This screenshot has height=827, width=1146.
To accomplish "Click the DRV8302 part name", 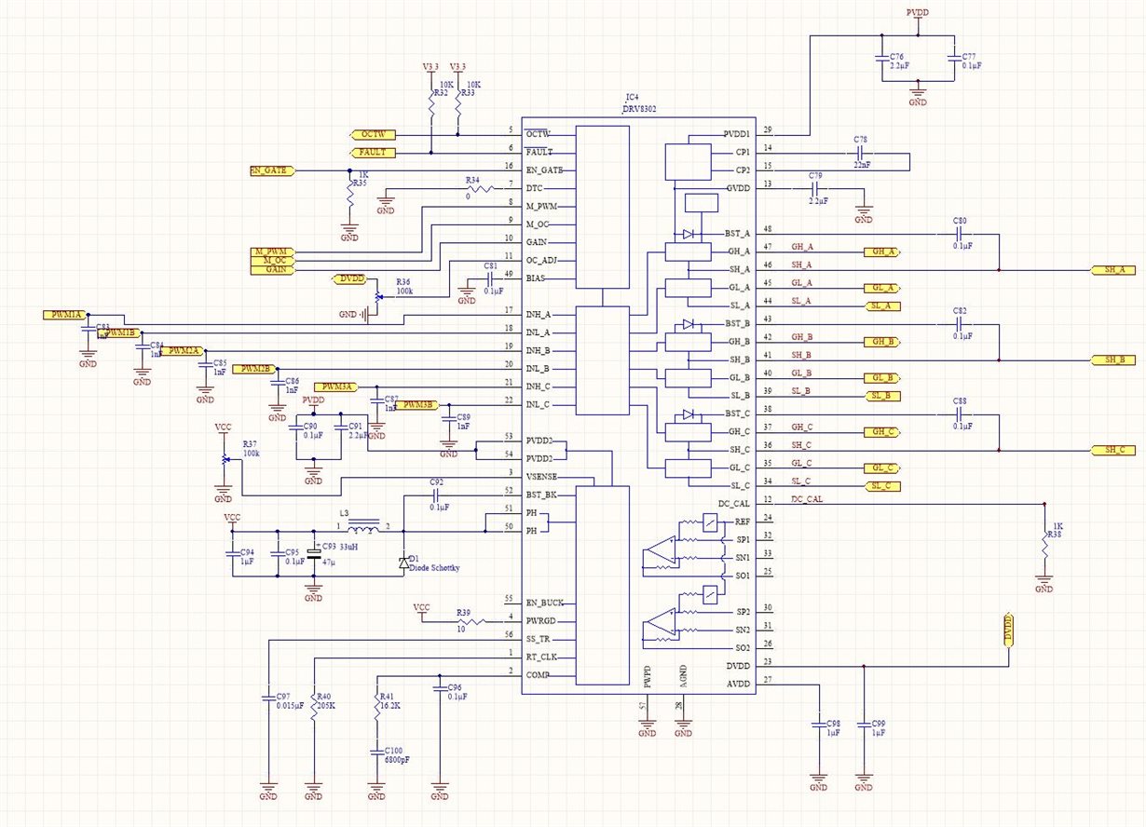I will coord(639,109).
